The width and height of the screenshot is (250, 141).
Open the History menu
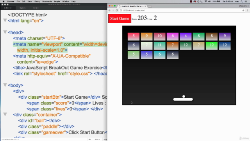click(x=37, y=2)
